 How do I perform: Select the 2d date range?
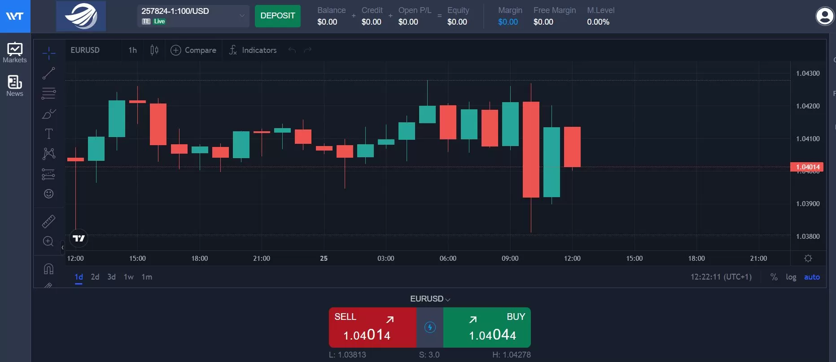click(95, 277)
